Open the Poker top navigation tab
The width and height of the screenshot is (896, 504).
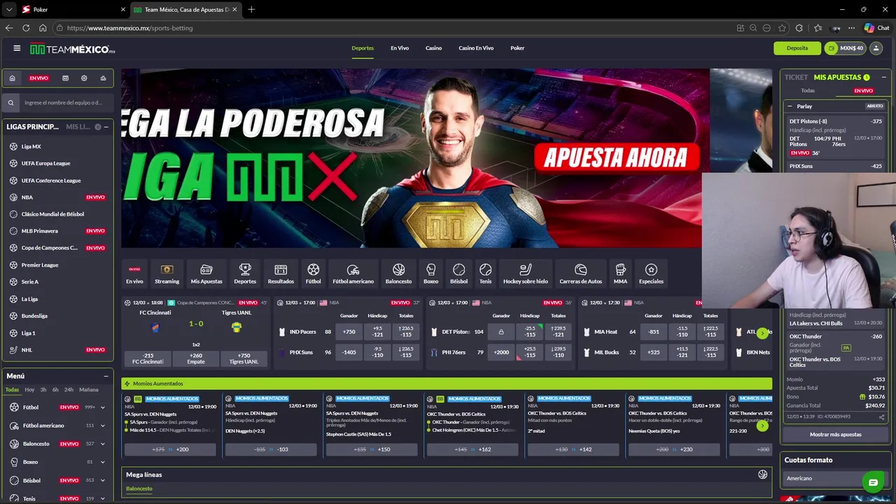click(x=517, y=48)
